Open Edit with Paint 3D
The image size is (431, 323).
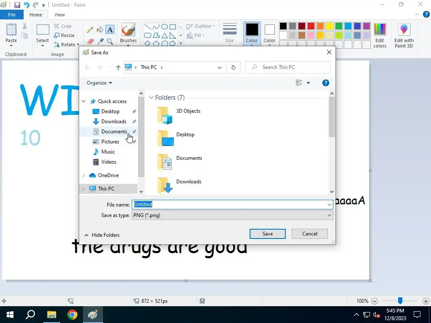pos(404,35)
